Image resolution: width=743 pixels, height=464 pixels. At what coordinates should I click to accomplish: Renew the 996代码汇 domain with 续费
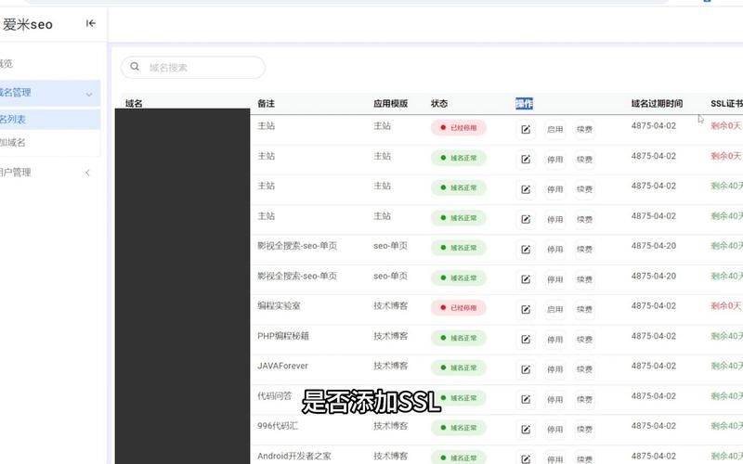click(584, 429)
